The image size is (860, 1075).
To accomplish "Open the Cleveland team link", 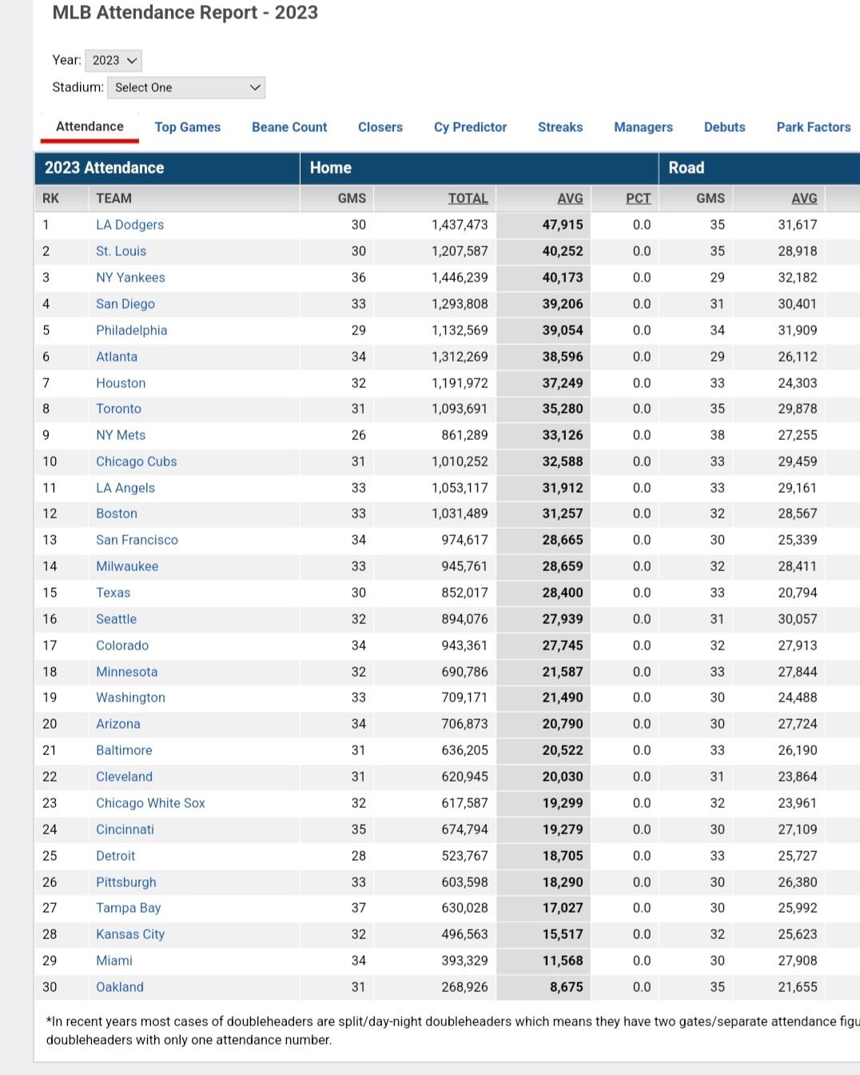I will 124,777.
